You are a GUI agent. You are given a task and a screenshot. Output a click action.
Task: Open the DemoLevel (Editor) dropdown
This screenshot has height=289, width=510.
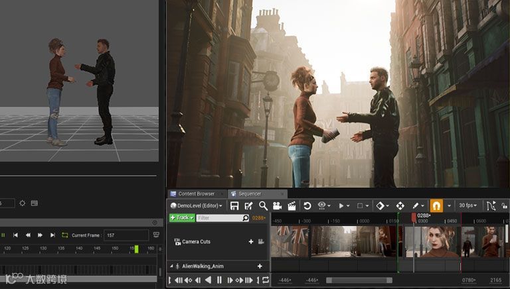[x=197, y=206]
